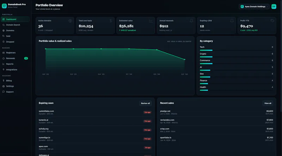Click the globe icon on the Active domains card
Viewport: 282px width, 156px height.
click(70, 21)
